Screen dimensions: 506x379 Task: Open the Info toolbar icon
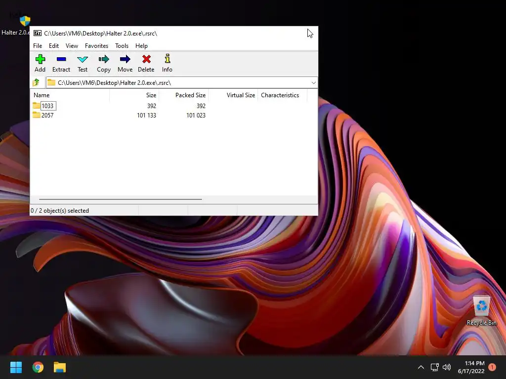[x=167, y=59]
